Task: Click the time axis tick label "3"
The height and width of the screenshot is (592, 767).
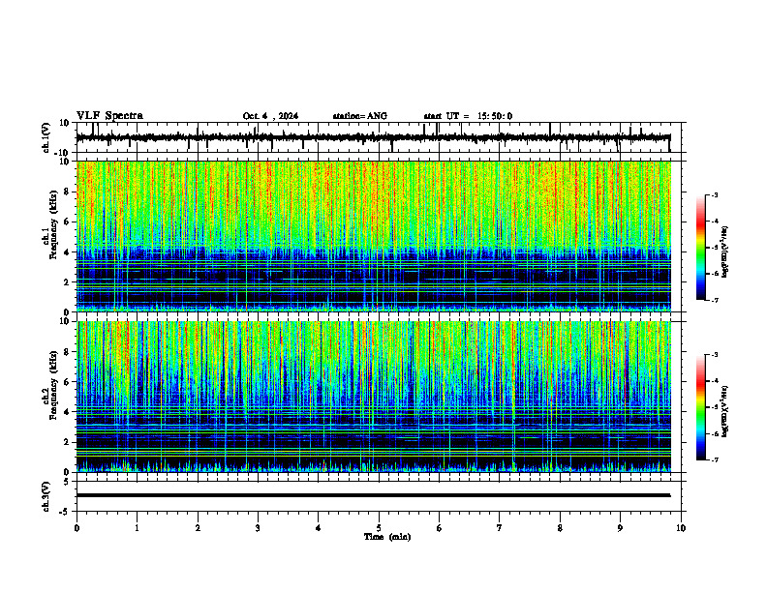Action: click(x=258, y=528)
